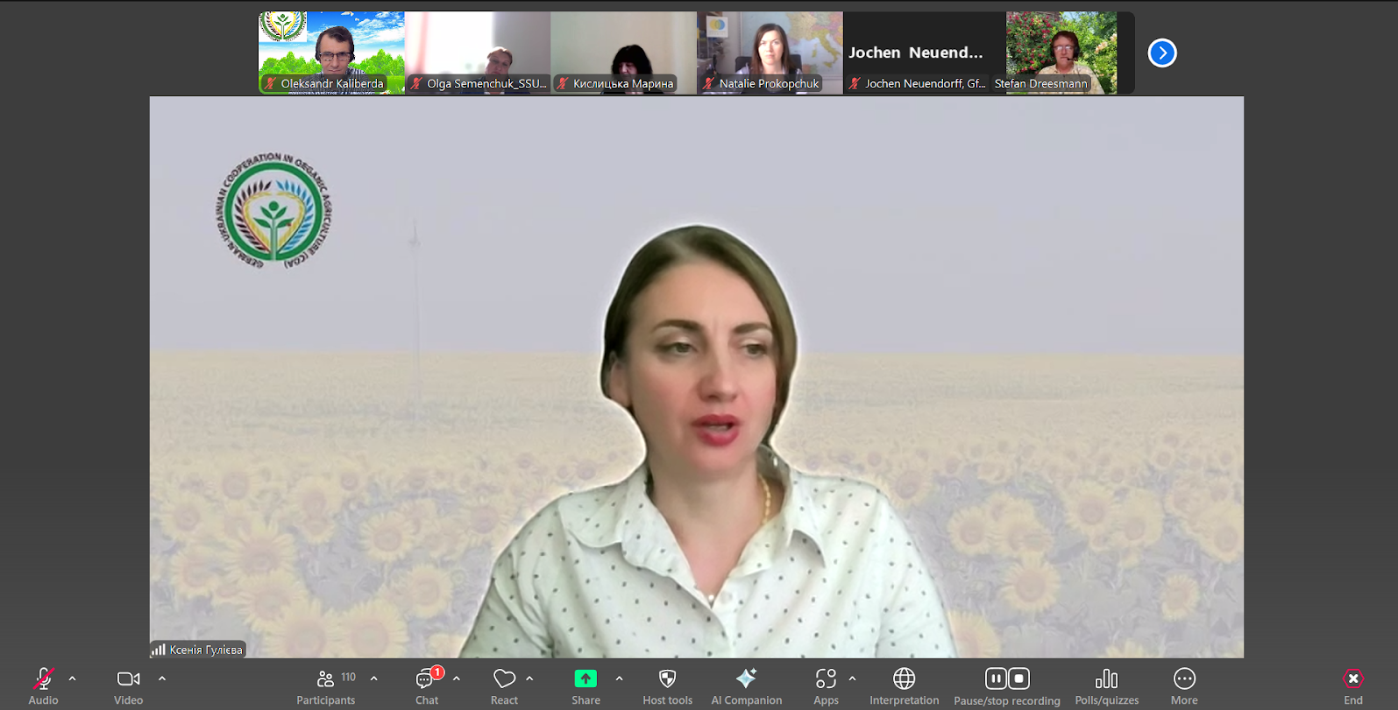The image size is (1398, 710).
Task: Open the Participants panel
Action: point(325,679)
